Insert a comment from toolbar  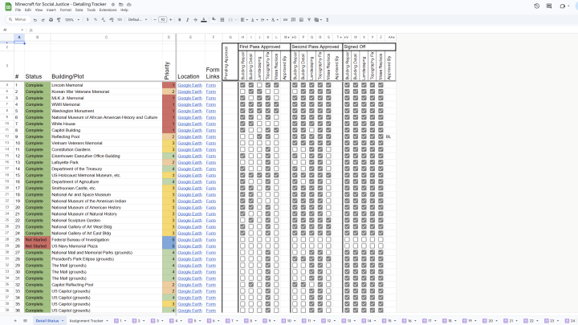point(293,19)
